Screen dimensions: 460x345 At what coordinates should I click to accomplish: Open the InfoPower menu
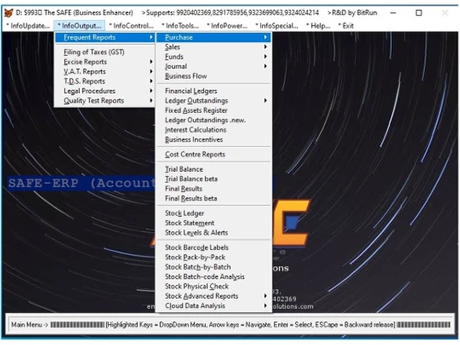pos(227,26)
